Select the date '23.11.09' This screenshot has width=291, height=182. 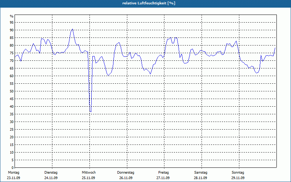coord(13,178)
